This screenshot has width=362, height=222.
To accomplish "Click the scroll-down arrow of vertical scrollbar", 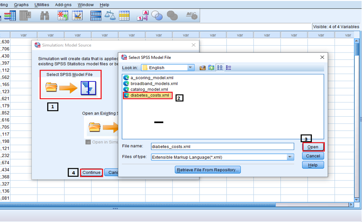I will [x=357, y=200].
